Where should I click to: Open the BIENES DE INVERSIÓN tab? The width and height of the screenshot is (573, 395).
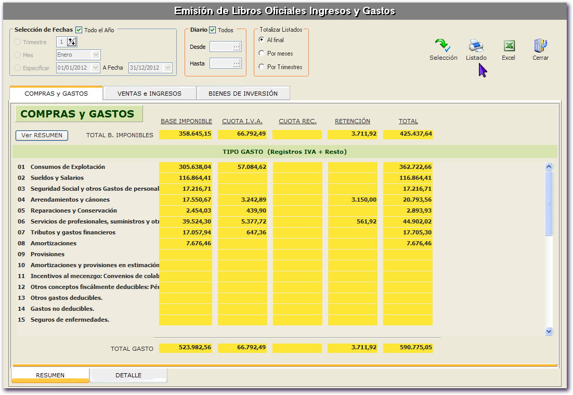(243, 94)
